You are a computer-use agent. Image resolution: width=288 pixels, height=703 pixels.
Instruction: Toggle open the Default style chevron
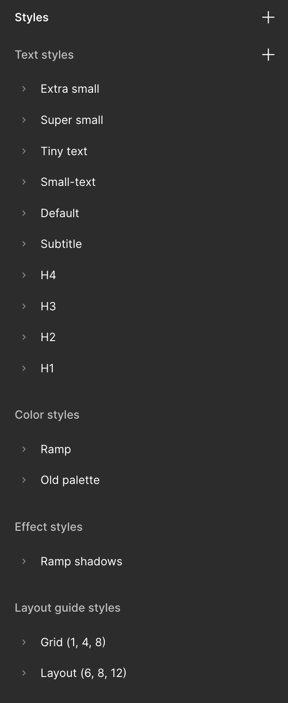click(24, 213)
